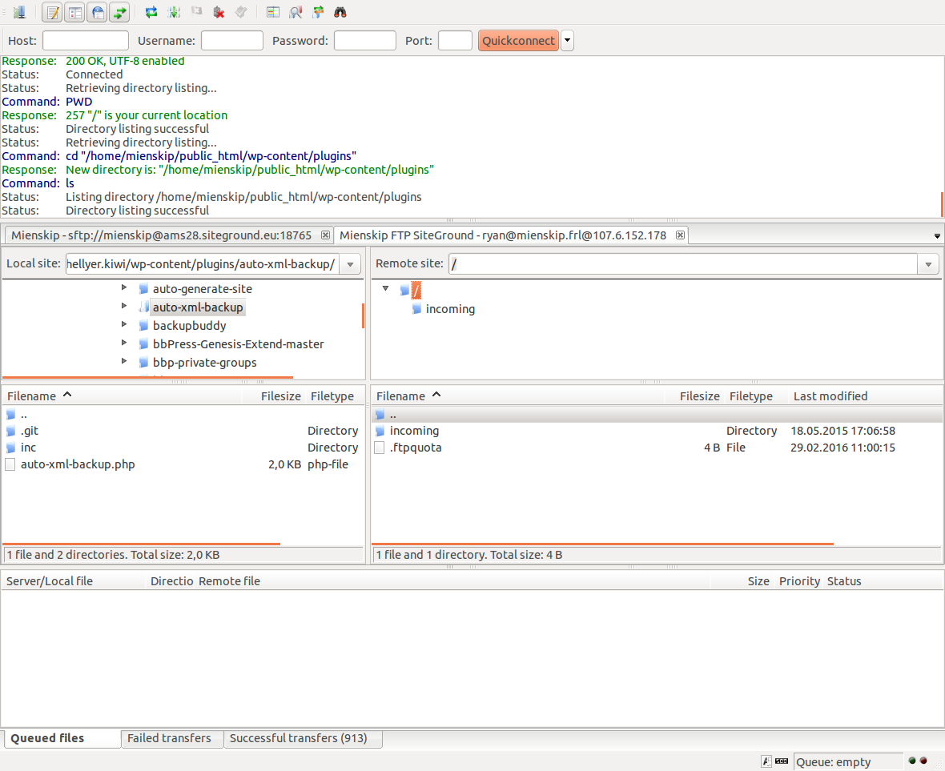Disconnect from the current server
Screen dimensions: 945x771
[219, 12]
